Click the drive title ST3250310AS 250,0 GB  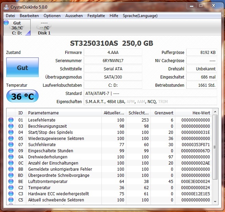coord(112,43)
